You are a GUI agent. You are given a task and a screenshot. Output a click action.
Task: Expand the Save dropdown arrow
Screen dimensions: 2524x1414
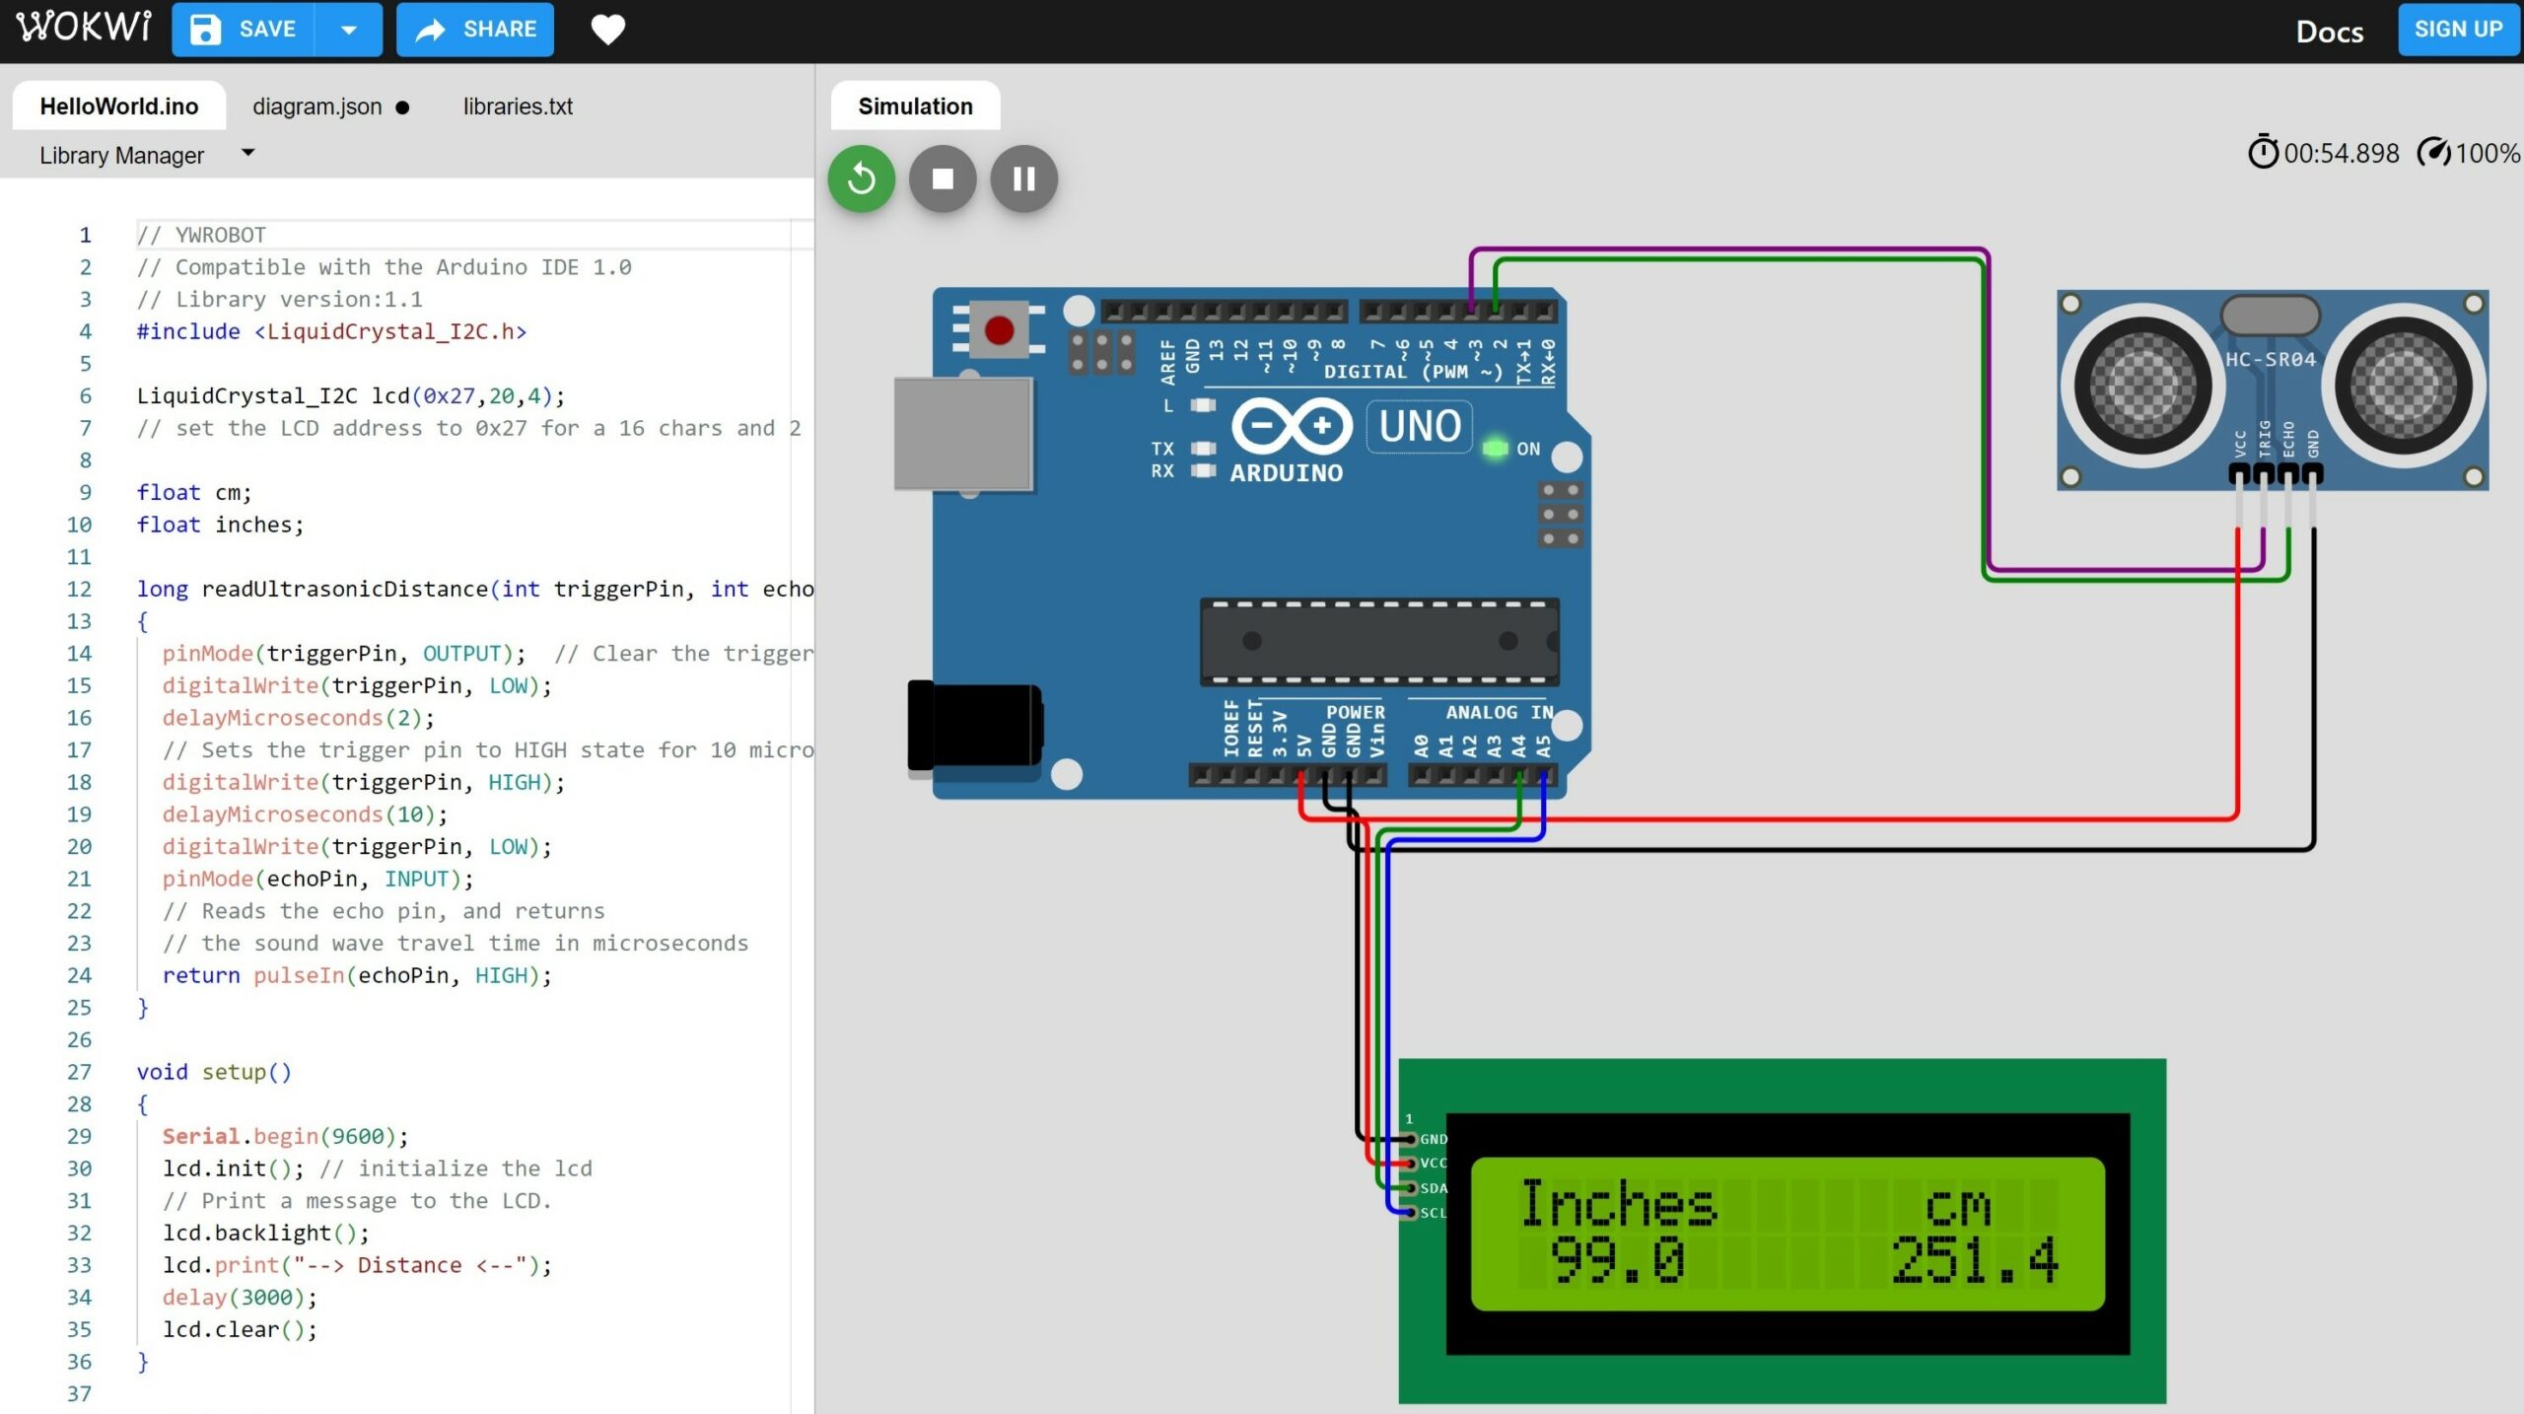[x=347, y=28]
